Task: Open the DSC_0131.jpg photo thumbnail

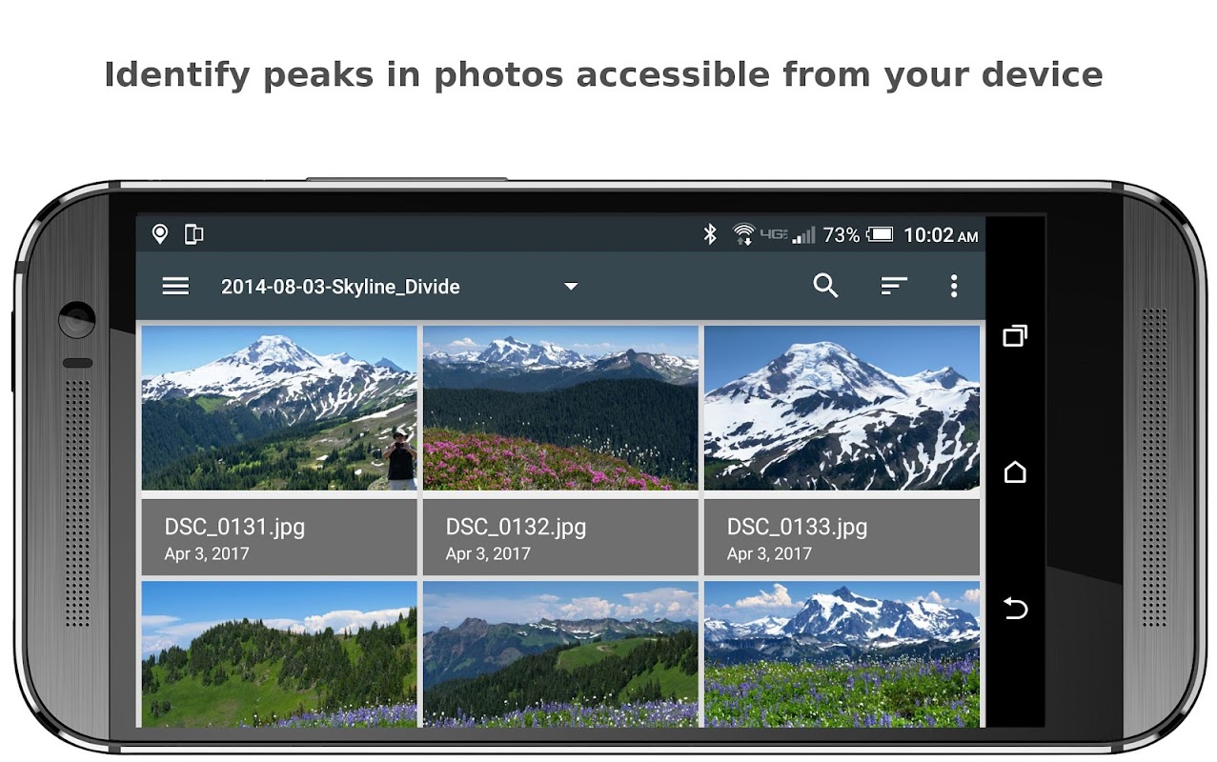Action: [279, 408]
